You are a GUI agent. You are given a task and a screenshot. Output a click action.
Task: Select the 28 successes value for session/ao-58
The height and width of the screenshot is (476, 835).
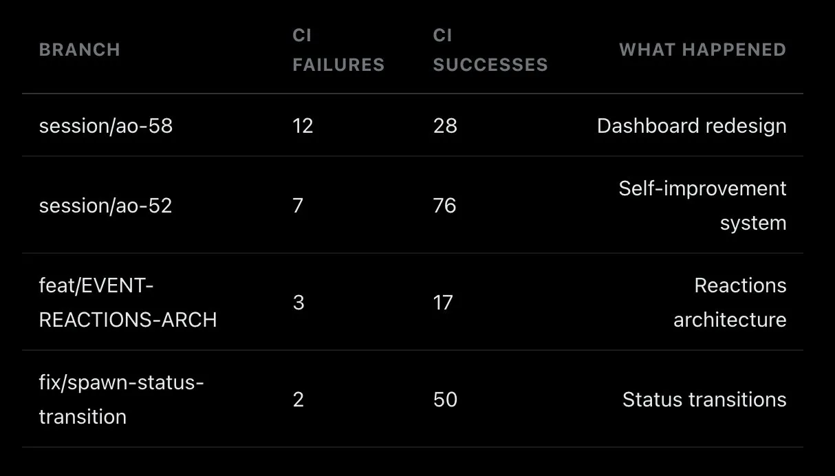445,126
